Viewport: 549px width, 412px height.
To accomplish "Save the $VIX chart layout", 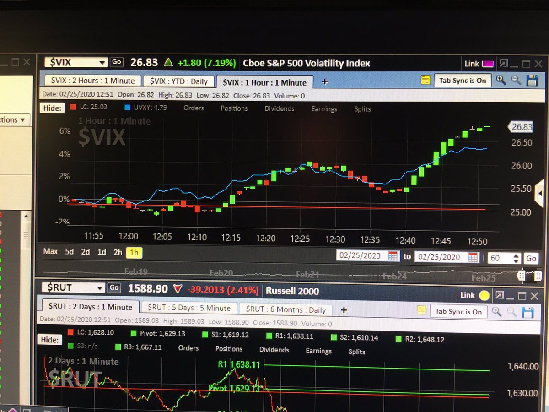I will point(532,81).
